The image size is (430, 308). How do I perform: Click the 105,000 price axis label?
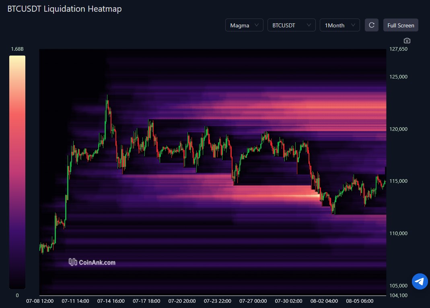pyautogui.click(x=399, y=285)
